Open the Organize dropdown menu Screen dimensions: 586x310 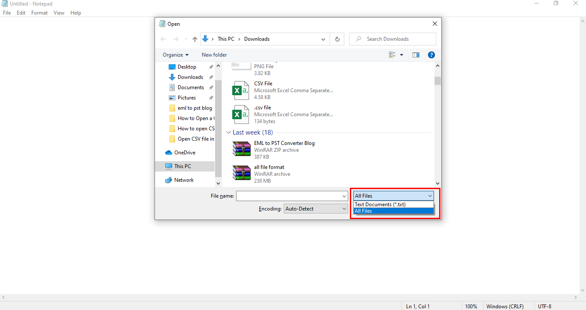[176, 55]
